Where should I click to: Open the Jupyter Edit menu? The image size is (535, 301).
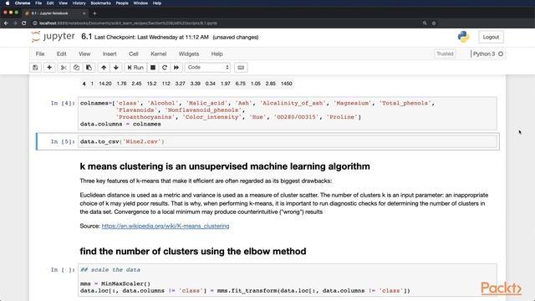(61, 54)
